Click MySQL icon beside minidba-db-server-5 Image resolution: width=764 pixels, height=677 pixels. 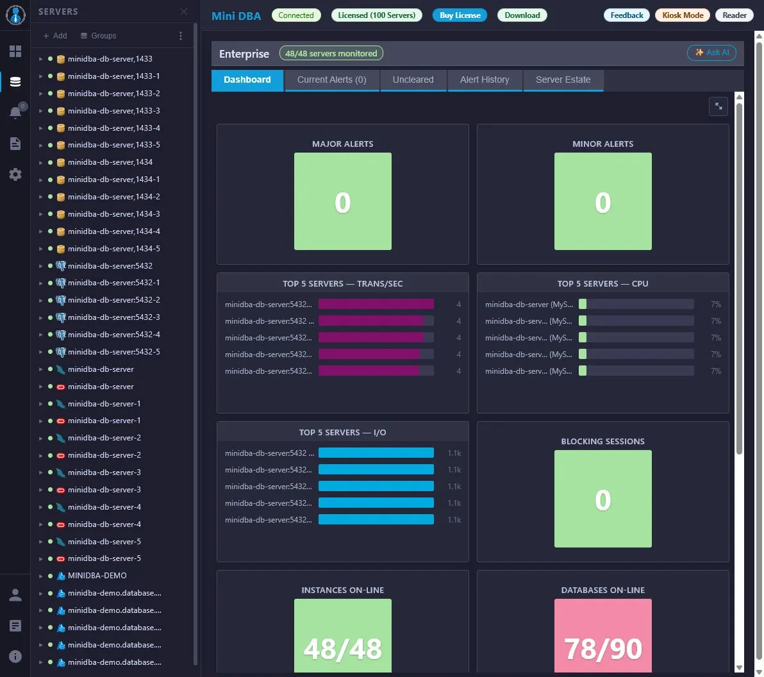(x=61, y=542)
